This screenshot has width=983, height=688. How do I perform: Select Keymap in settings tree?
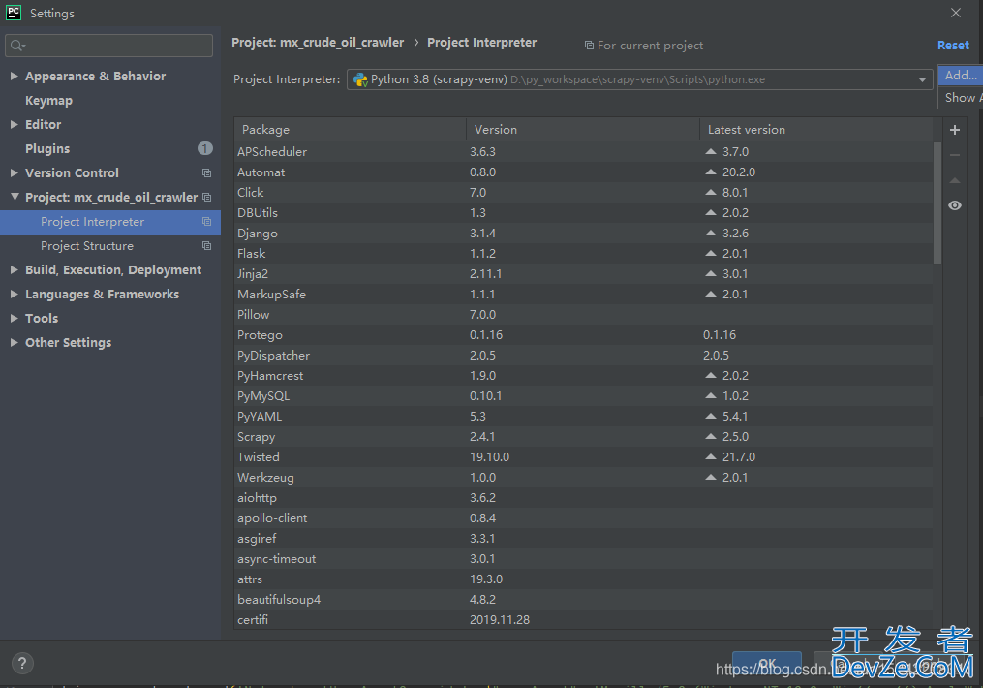click(x=48, y=101)
